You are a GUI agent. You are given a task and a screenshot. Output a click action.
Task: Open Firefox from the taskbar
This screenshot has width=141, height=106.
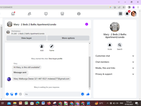(49, 103)
